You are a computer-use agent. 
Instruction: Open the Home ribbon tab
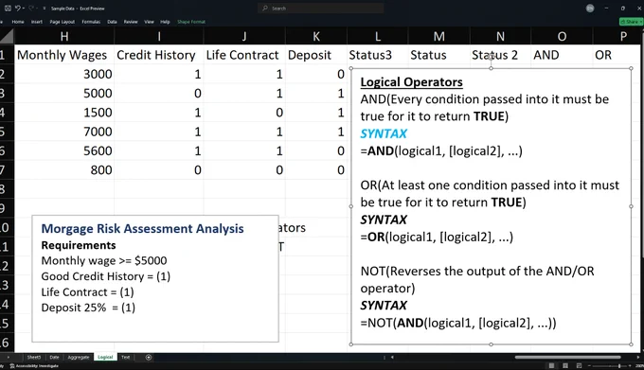point(18,22)
